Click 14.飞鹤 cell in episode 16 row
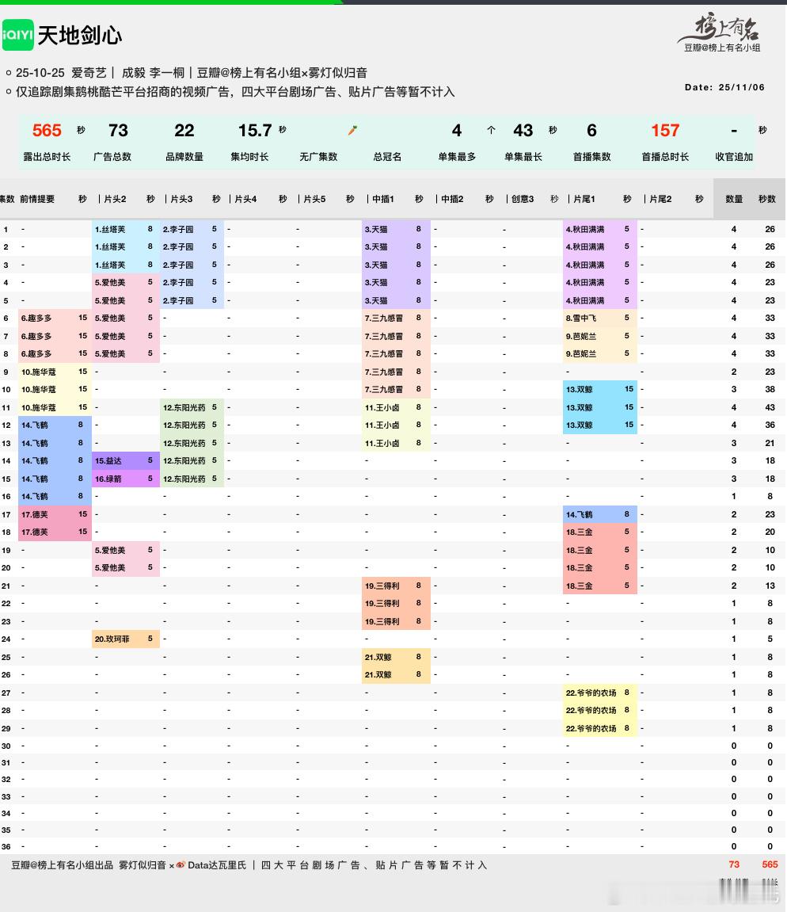The height and width of the screenshot is (912, 787). coord(55,496)
